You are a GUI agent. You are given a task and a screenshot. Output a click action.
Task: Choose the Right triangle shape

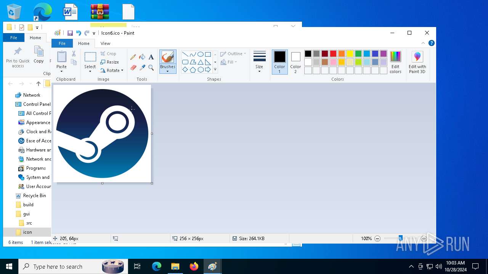click(208, 62)
